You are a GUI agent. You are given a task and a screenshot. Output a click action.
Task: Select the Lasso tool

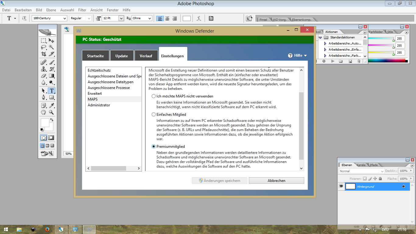coord(44,47)
